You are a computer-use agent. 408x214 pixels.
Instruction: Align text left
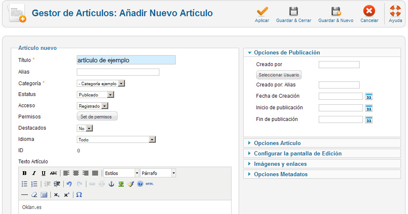(x=66, y=173)
